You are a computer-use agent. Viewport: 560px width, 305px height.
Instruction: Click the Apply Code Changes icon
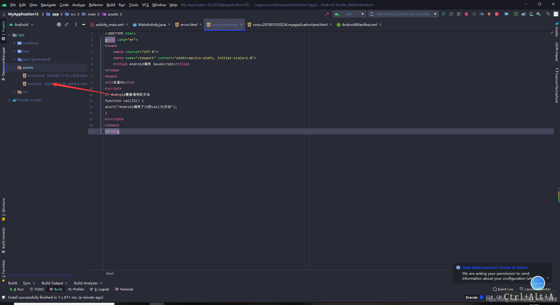(459, 14)
